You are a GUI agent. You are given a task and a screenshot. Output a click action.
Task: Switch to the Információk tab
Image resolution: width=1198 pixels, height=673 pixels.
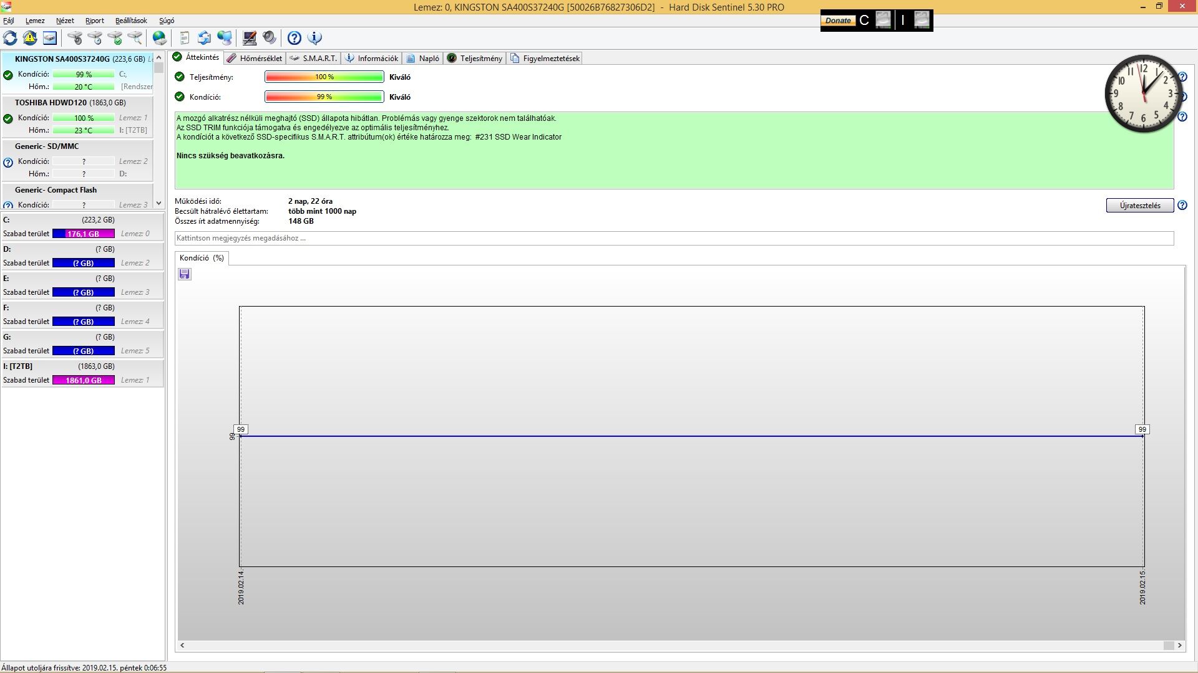pos(372,58)
